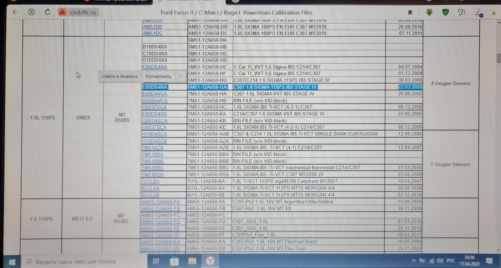Open the E00DS4XD file link

pos(154,114)
